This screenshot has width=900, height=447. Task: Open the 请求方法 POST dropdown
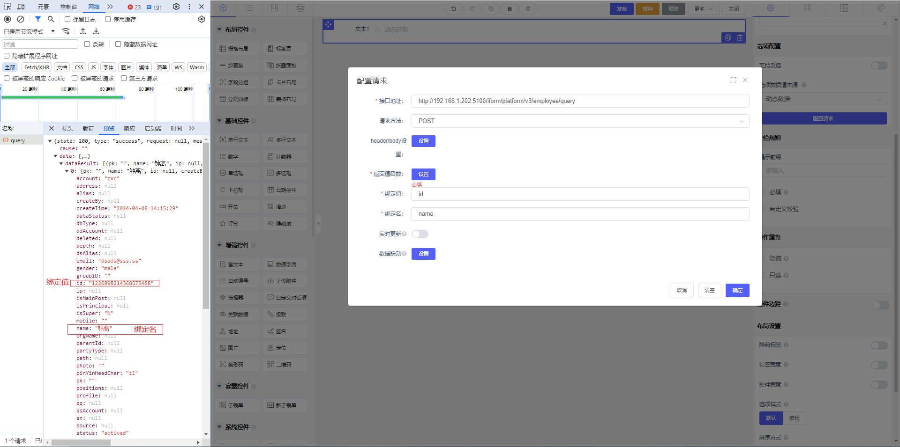click(580, 121)
